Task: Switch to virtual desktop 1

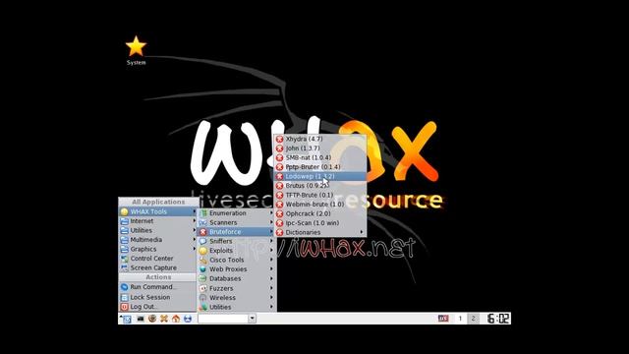Action: click(460, 319)
